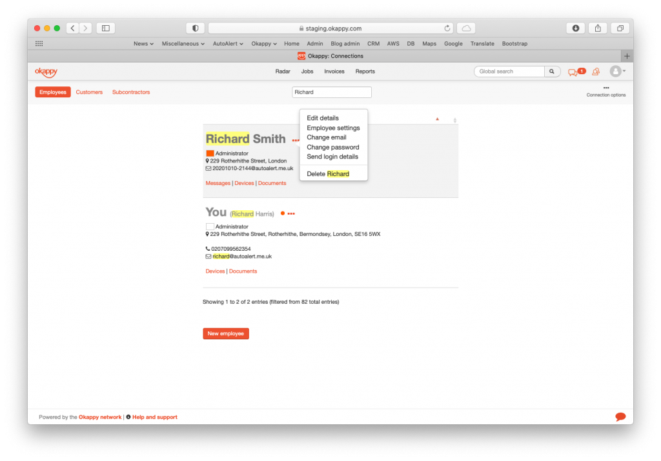
Task: Open Documents link for Richard Smith
Action: (272, 183)
